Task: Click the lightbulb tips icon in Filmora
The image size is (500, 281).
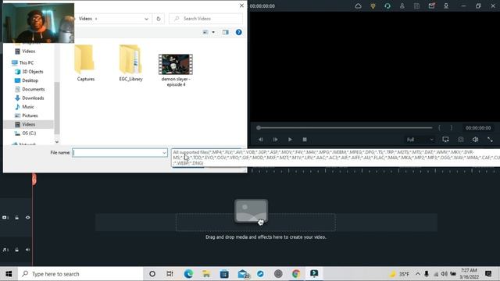Action: coord(373,6)
